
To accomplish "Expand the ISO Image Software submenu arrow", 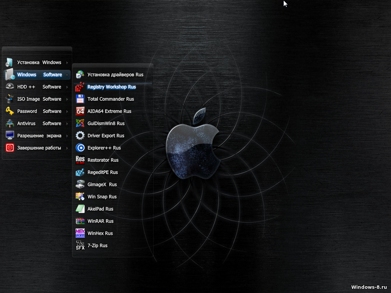I will 67,99.
